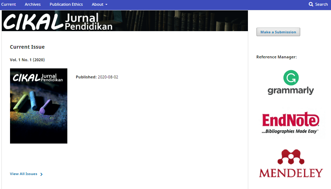Go to the Current menu item
This screenshot has height=189, width=331.
[x=9, y=4]
